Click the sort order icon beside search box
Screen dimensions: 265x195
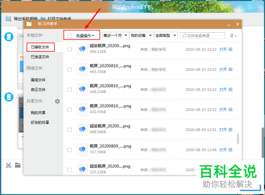(233, 36)
